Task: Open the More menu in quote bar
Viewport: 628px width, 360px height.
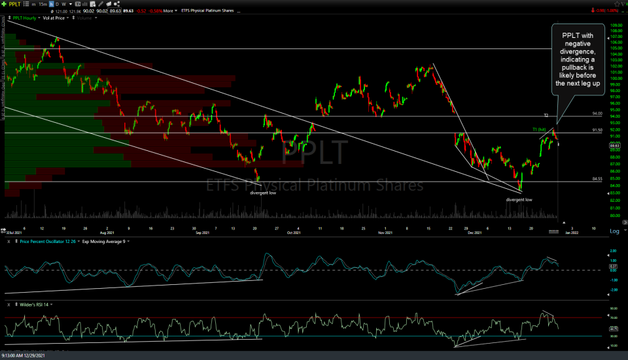Action: click(170, 10)
